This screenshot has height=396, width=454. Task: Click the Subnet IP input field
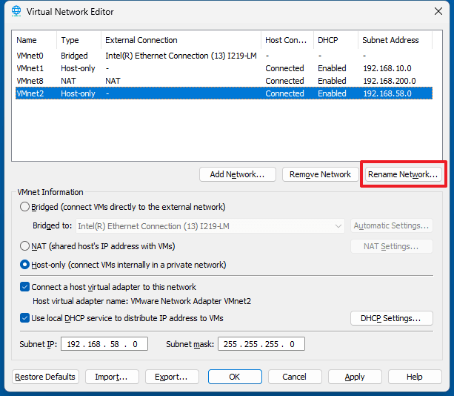(105, 344)
